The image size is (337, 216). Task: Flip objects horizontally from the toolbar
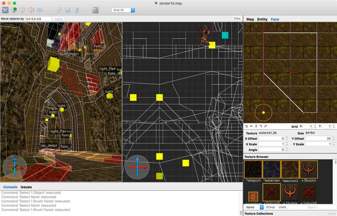click(67, 10)
